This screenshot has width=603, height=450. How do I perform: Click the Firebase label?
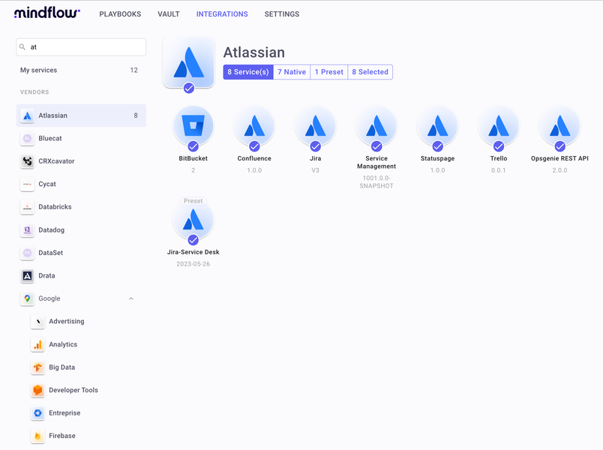tap(62, 436)
